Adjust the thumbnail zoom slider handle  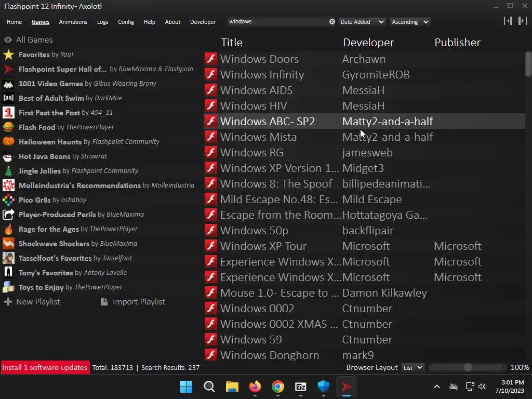468,367
